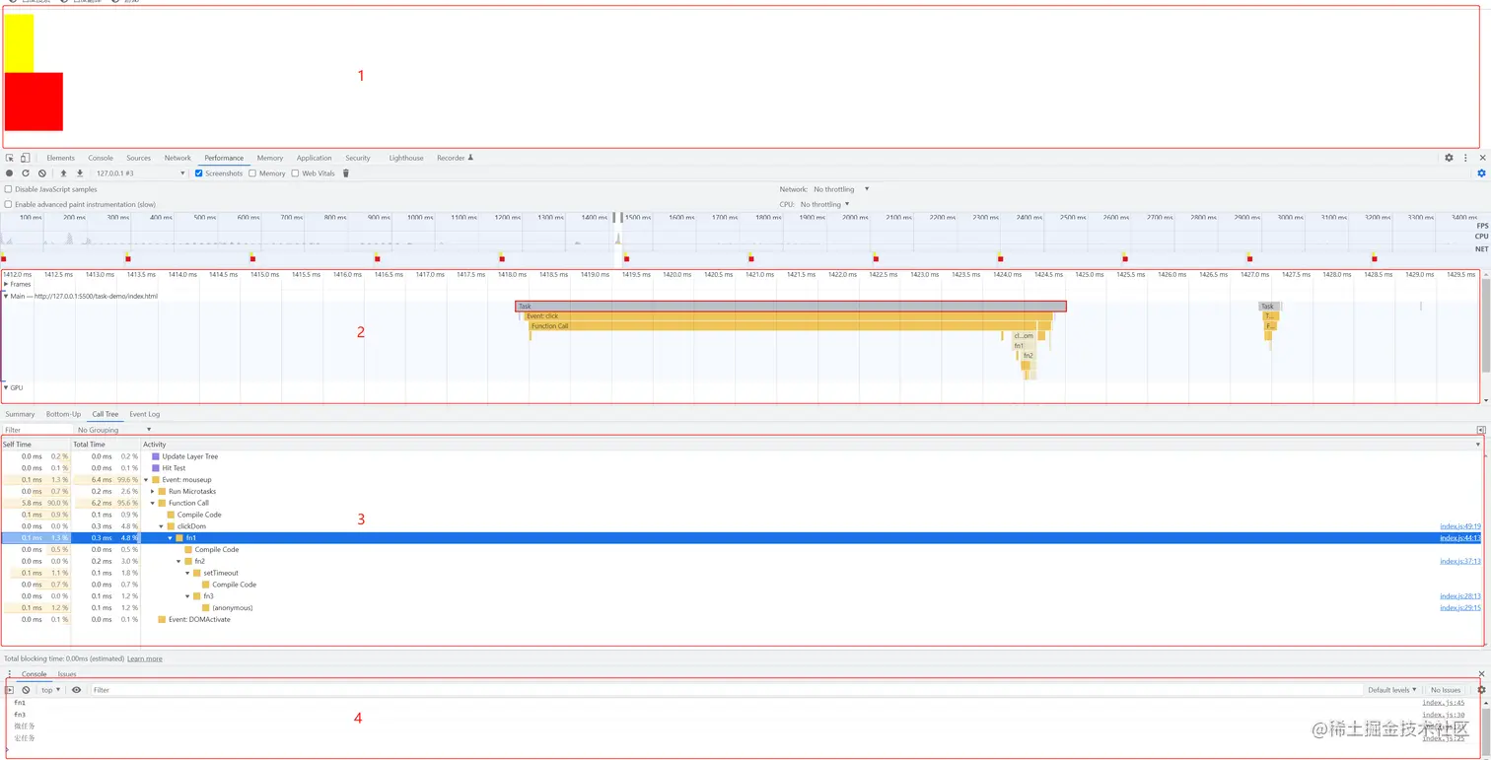This screenshot has height=760, width=1491.
Task: Click the No Issues button
Action: pos(1446,690)
